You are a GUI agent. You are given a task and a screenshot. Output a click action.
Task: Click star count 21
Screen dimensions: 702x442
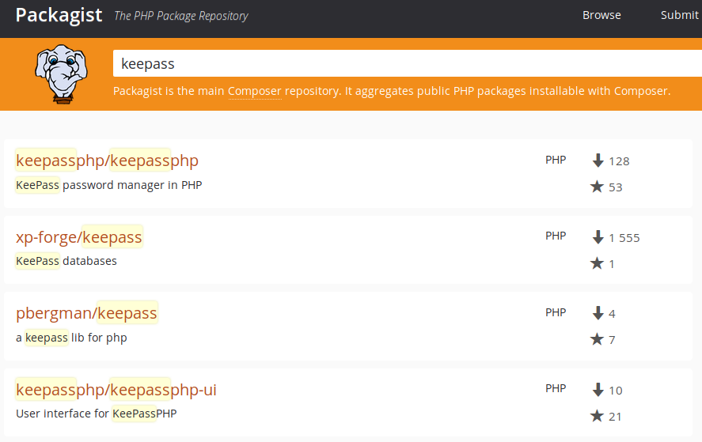pos(615,417)
